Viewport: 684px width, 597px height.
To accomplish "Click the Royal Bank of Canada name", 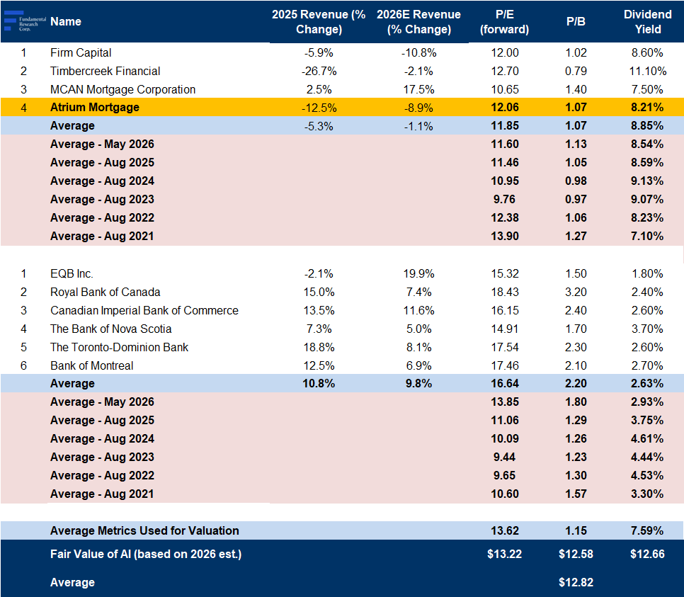I will tap(105, 292).
